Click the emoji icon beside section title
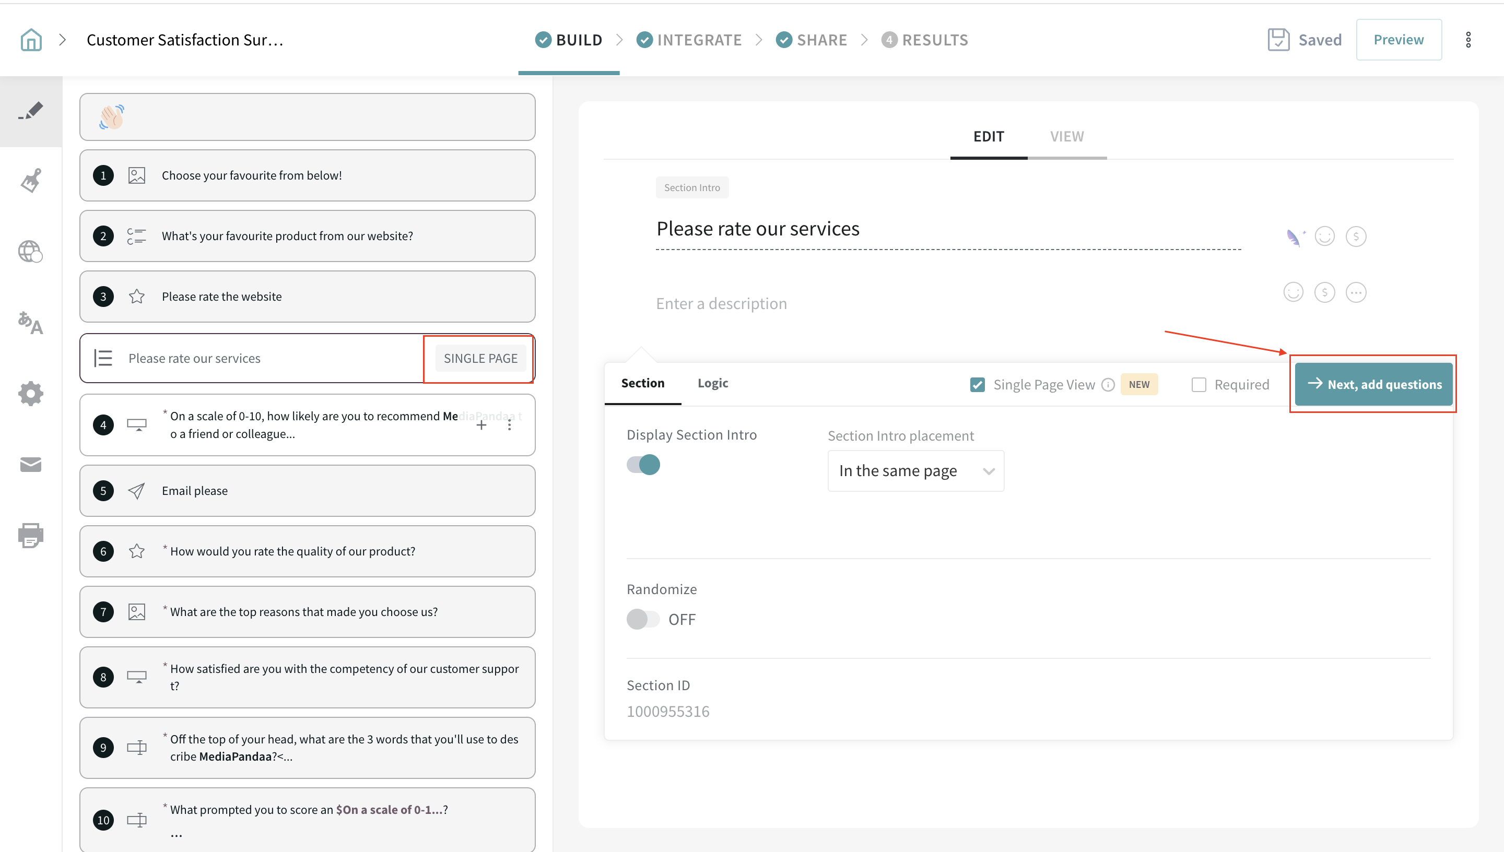 [x=1324, y=236]
